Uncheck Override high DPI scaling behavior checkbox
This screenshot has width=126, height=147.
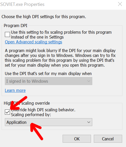(x=7, y=112)
